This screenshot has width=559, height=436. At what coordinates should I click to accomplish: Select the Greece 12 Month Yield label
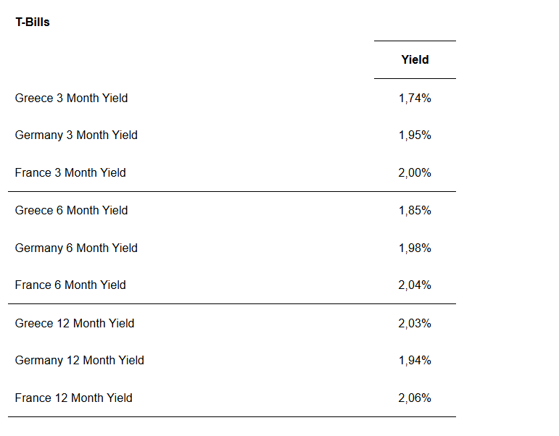tap(75, 323)
